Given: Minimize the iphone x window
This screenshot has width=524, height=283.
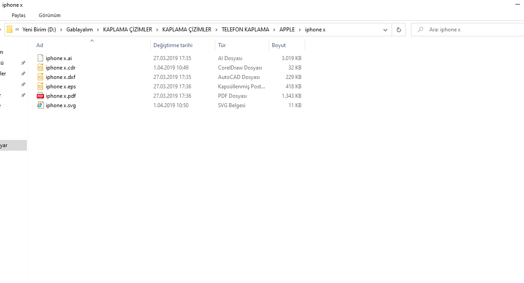Looking at the screenshot, I should pos(518,4).
